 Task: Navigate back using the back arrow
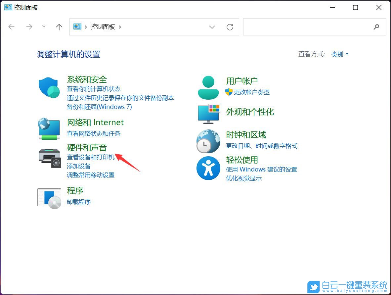(11, 27)
